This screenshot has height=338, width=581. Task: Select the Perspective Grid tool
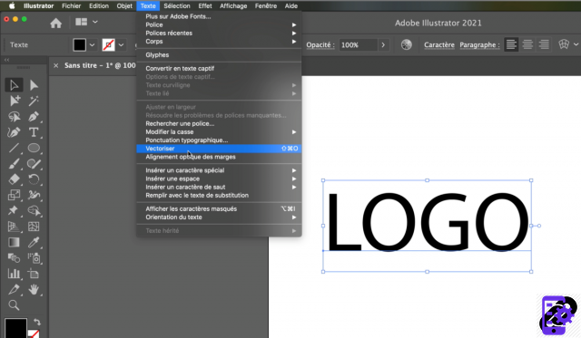click(x=15, y=227)
